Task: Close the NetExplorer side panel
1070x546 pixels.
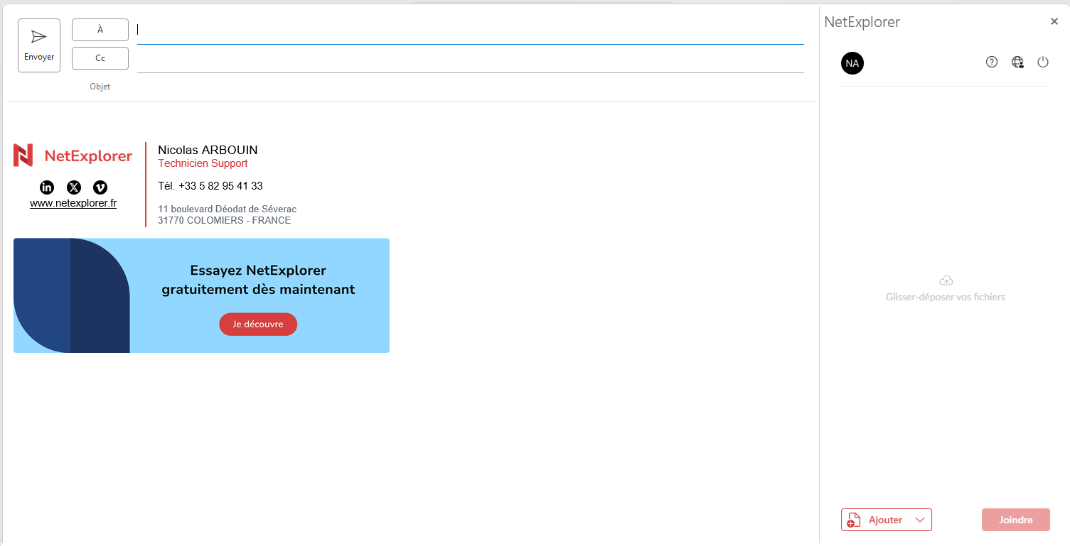Action: point(1054,21)
